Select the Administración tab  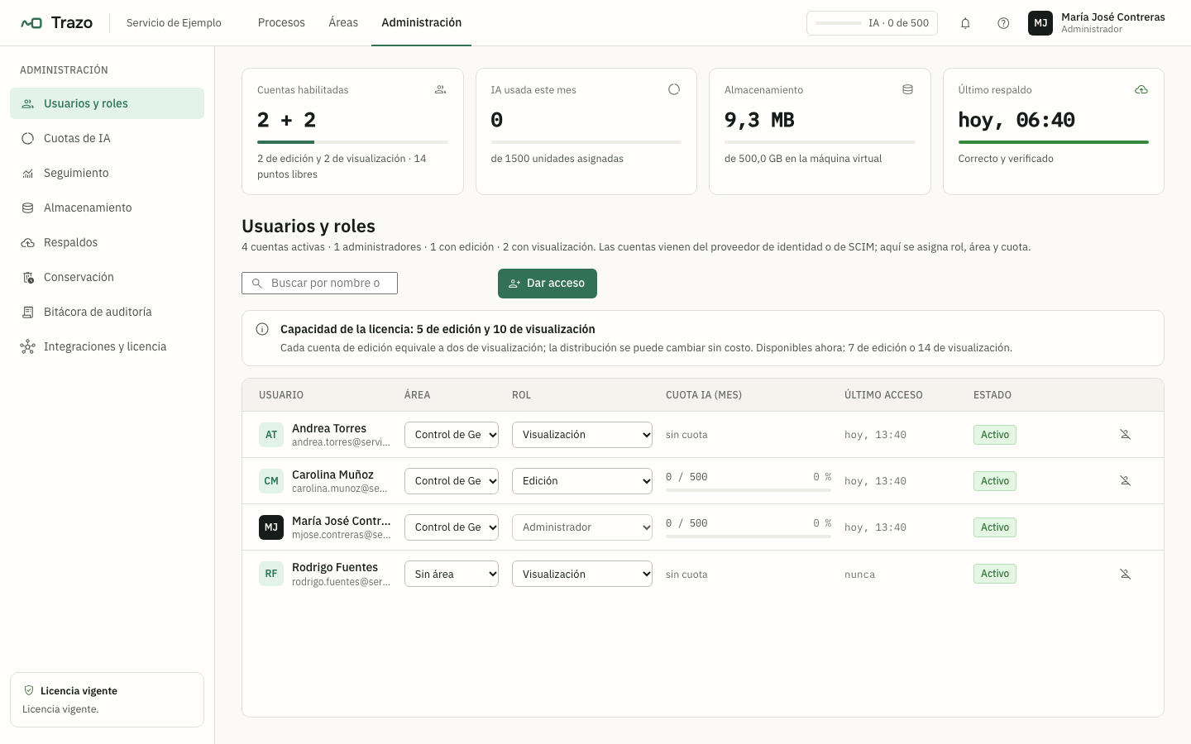coord(422,23)
